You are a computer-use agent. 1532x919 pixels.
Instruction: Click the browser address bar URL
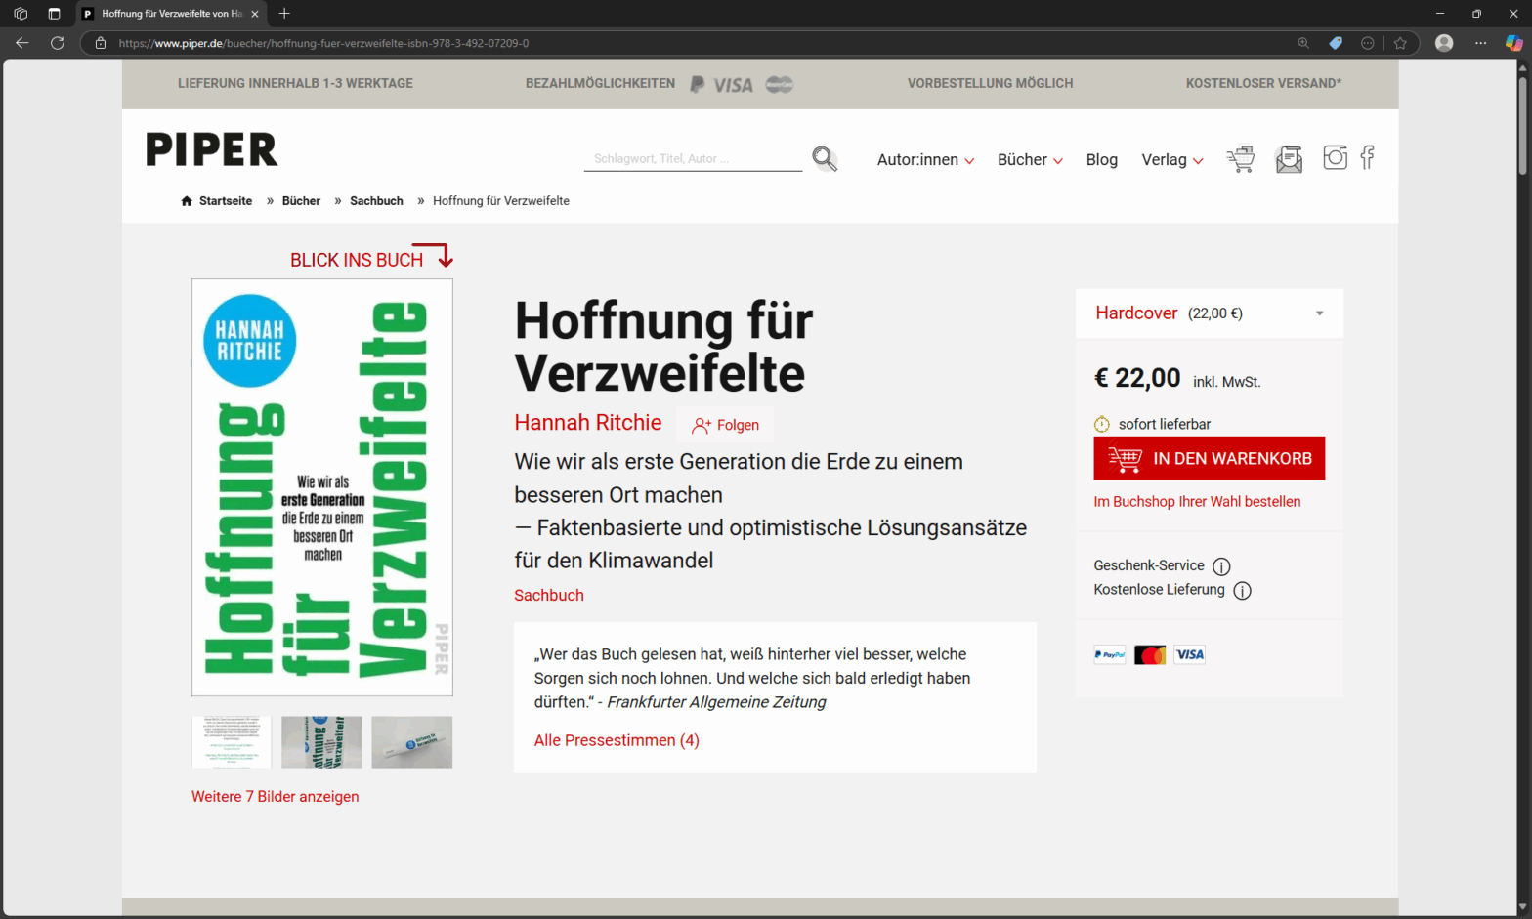pos(323,43)
